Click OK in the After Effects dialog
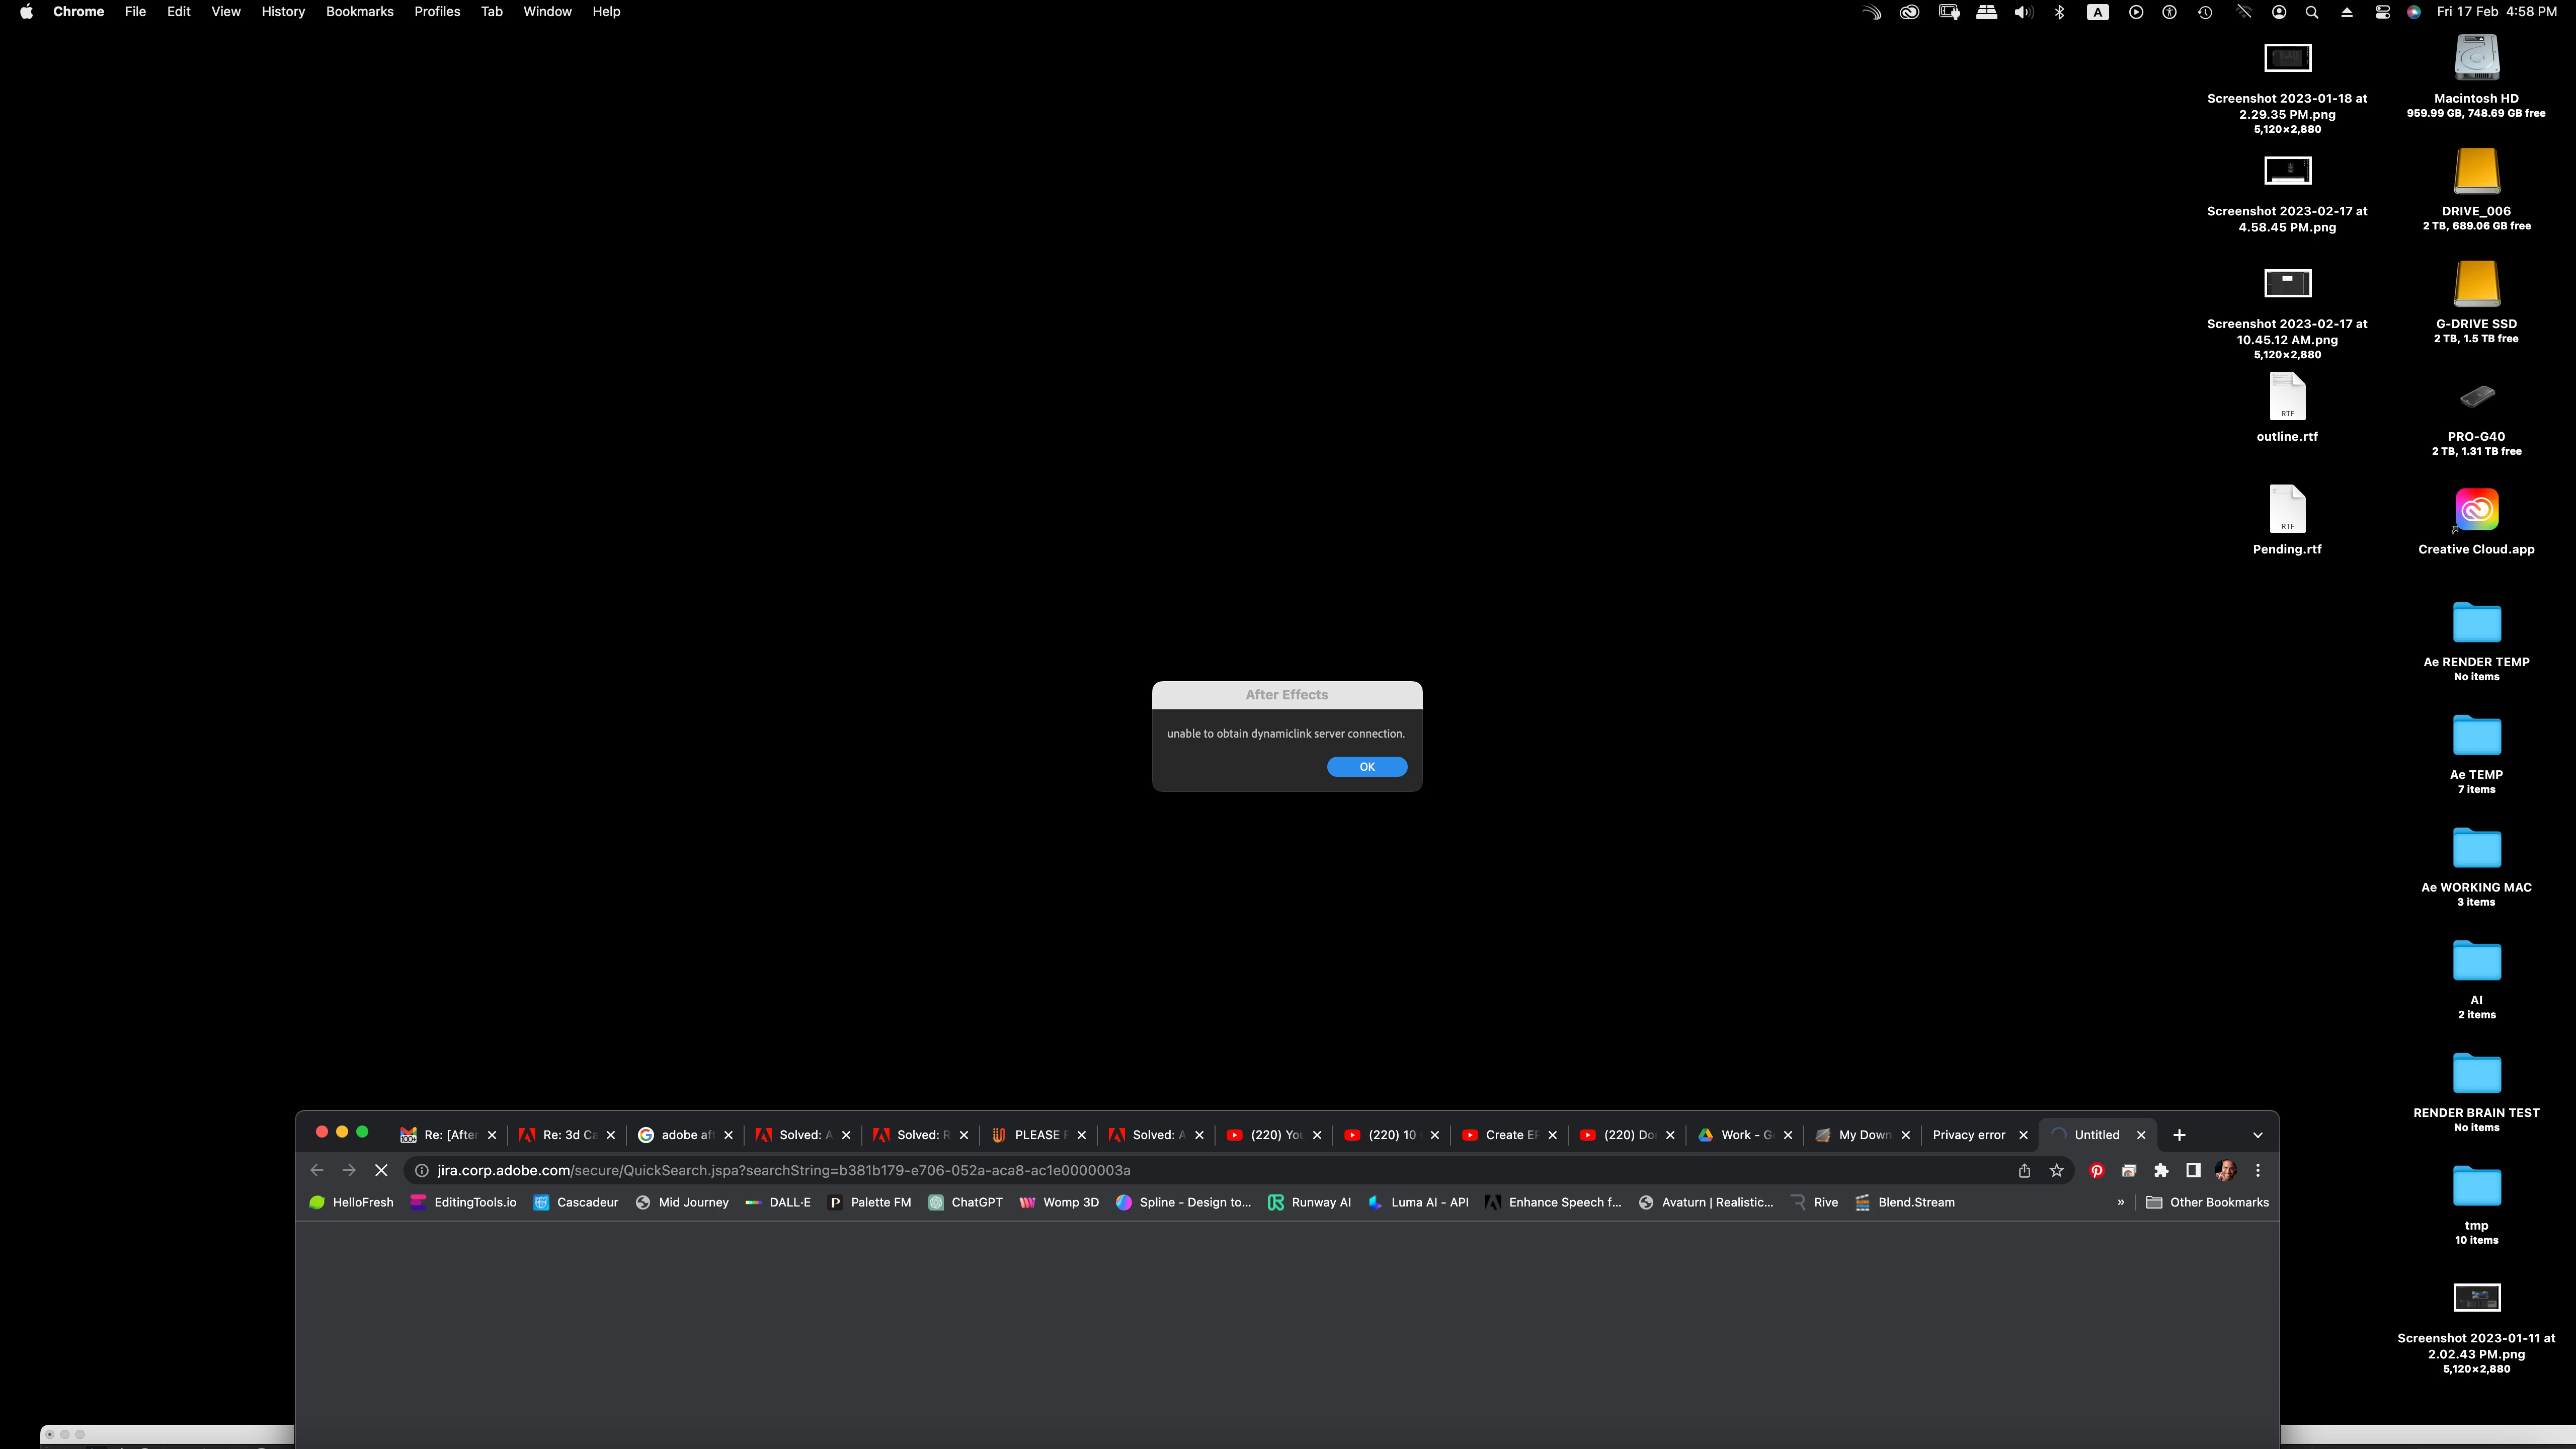Image resolution: width=2576 pixels, height=1449 pixels. click(1366, 766)
